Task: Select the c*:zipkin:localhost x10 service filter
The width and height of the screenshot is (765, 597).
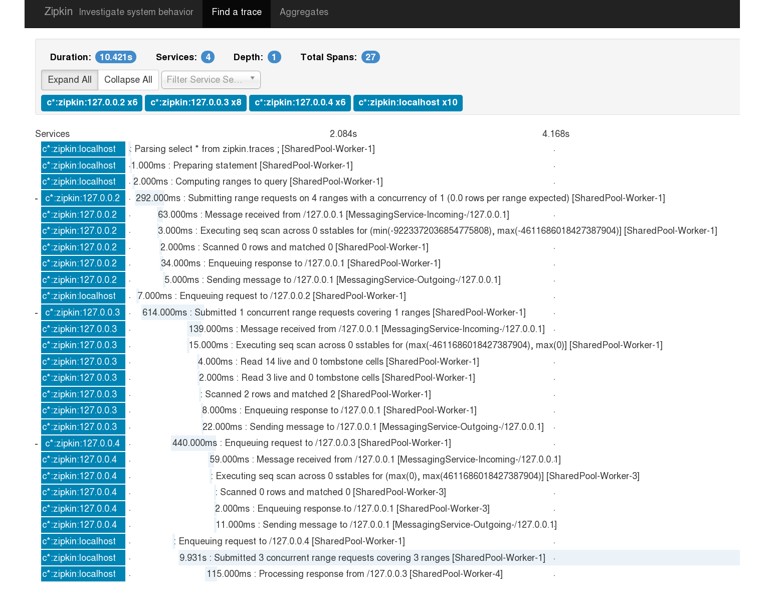Action: pyautogui.click(x=408, y=103)
